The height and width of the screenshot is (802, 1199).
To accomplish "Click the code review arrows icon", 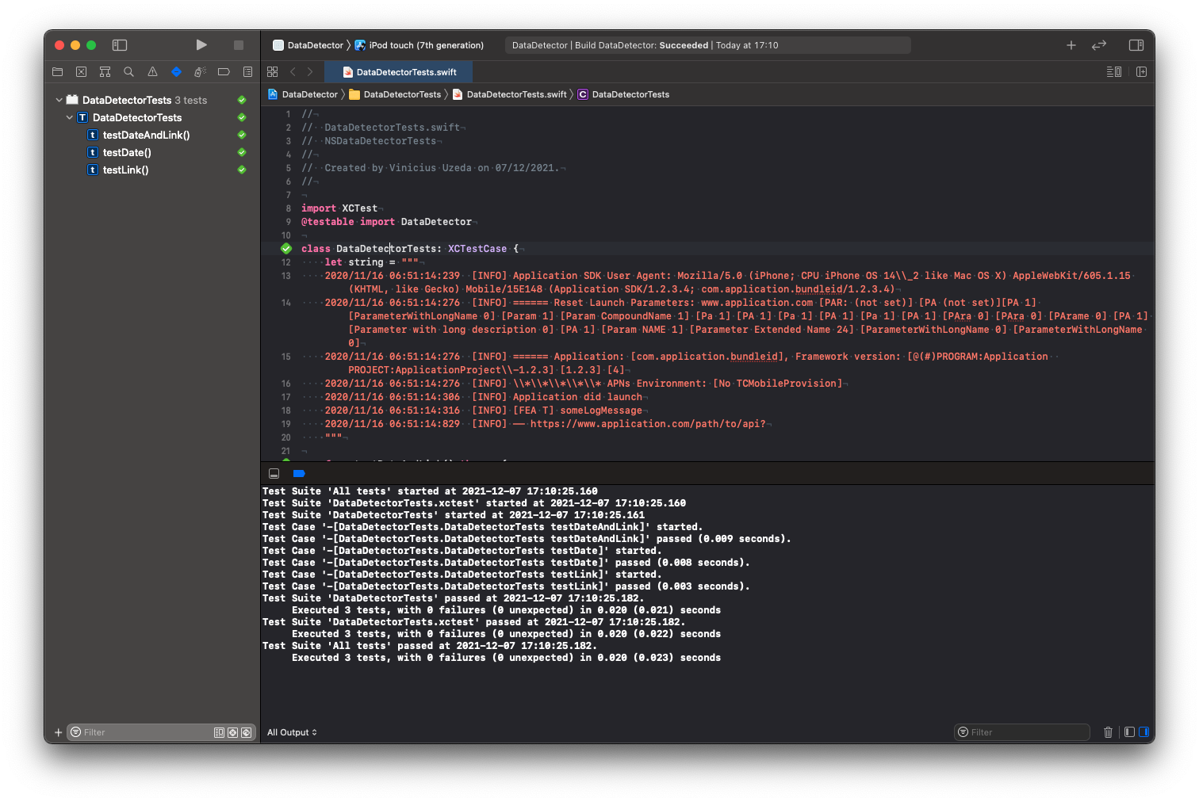I will pyautogui.click(x=1098, y=45).
